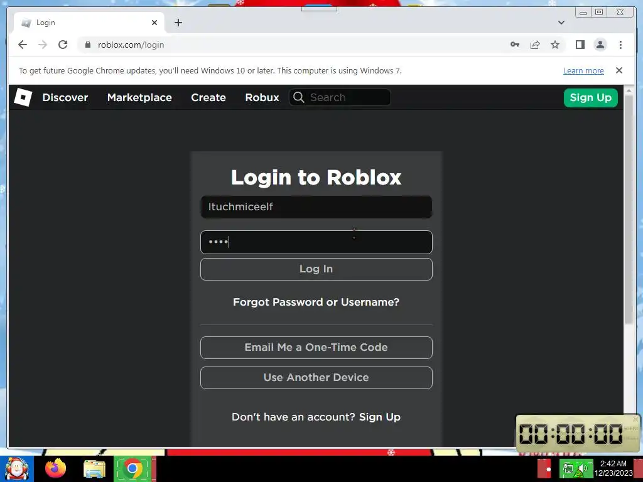Click the username field Ituchmiceelf
This screenshot has height=482, width=643.
point(316,207)
